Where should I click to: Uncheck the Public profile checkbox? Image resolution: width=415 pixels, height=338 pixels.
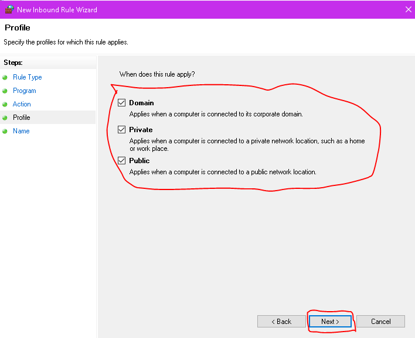point(121,160)
